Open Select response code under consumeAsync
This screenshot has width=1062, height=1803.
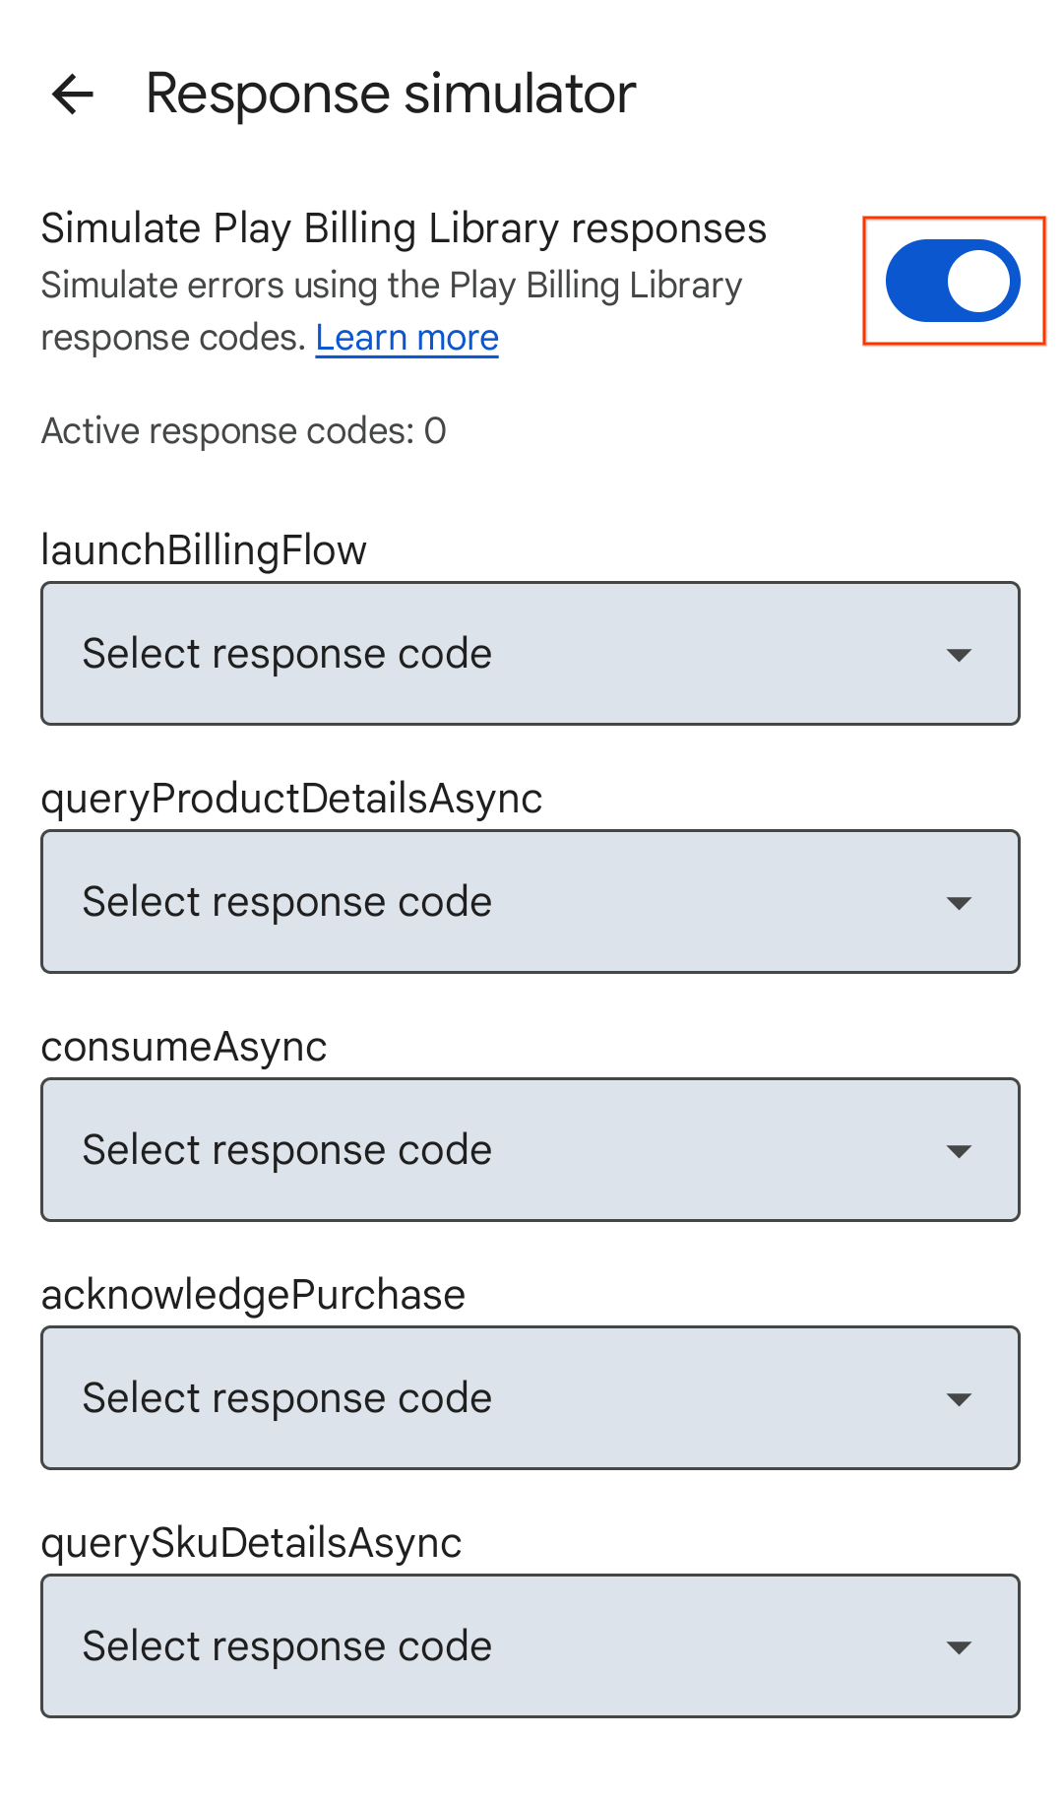click(x=531, y=1150)
